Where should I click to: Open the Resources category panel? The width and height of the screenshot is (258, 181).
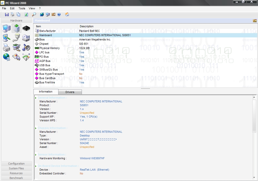point(16,173)
